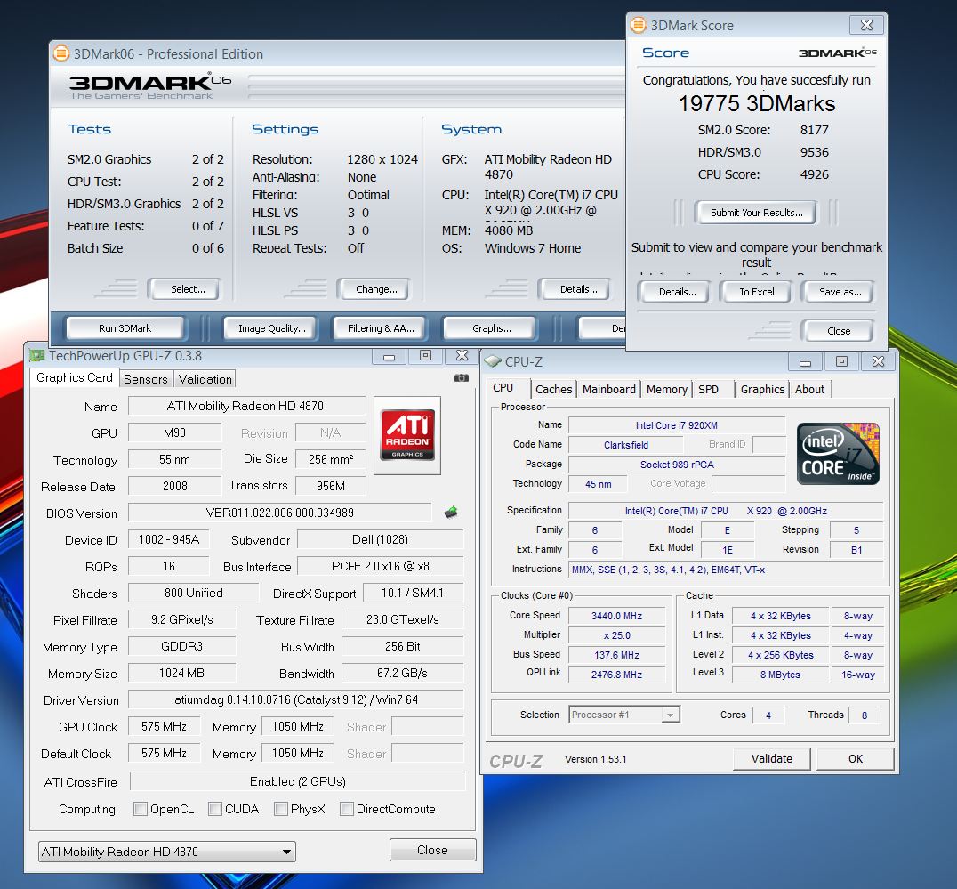Open the Mainboard tab in CPU-Z
Screen dimensions: 957x889
coord(609,390)
